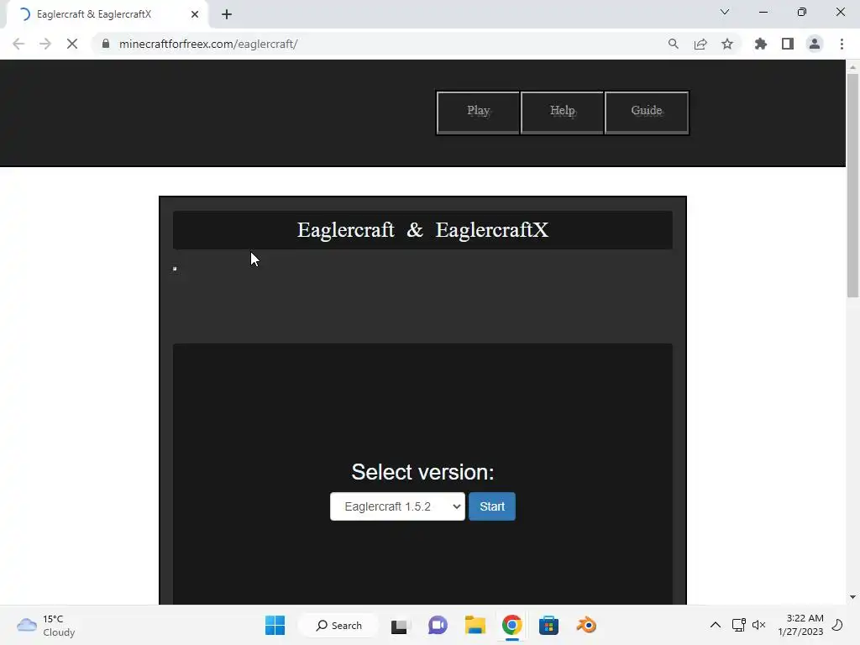Minimize the Chrome window
This screenshot has width=860, height=645.
point(763,12)
